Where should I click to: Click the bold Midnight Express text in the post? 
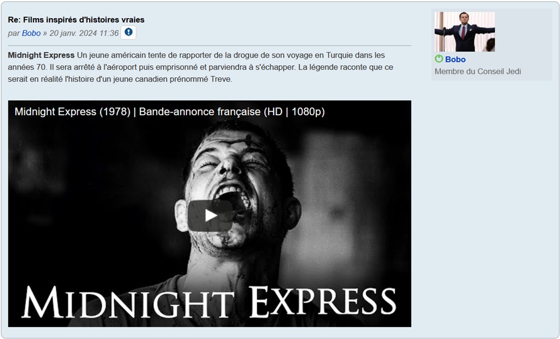point(41,55)
